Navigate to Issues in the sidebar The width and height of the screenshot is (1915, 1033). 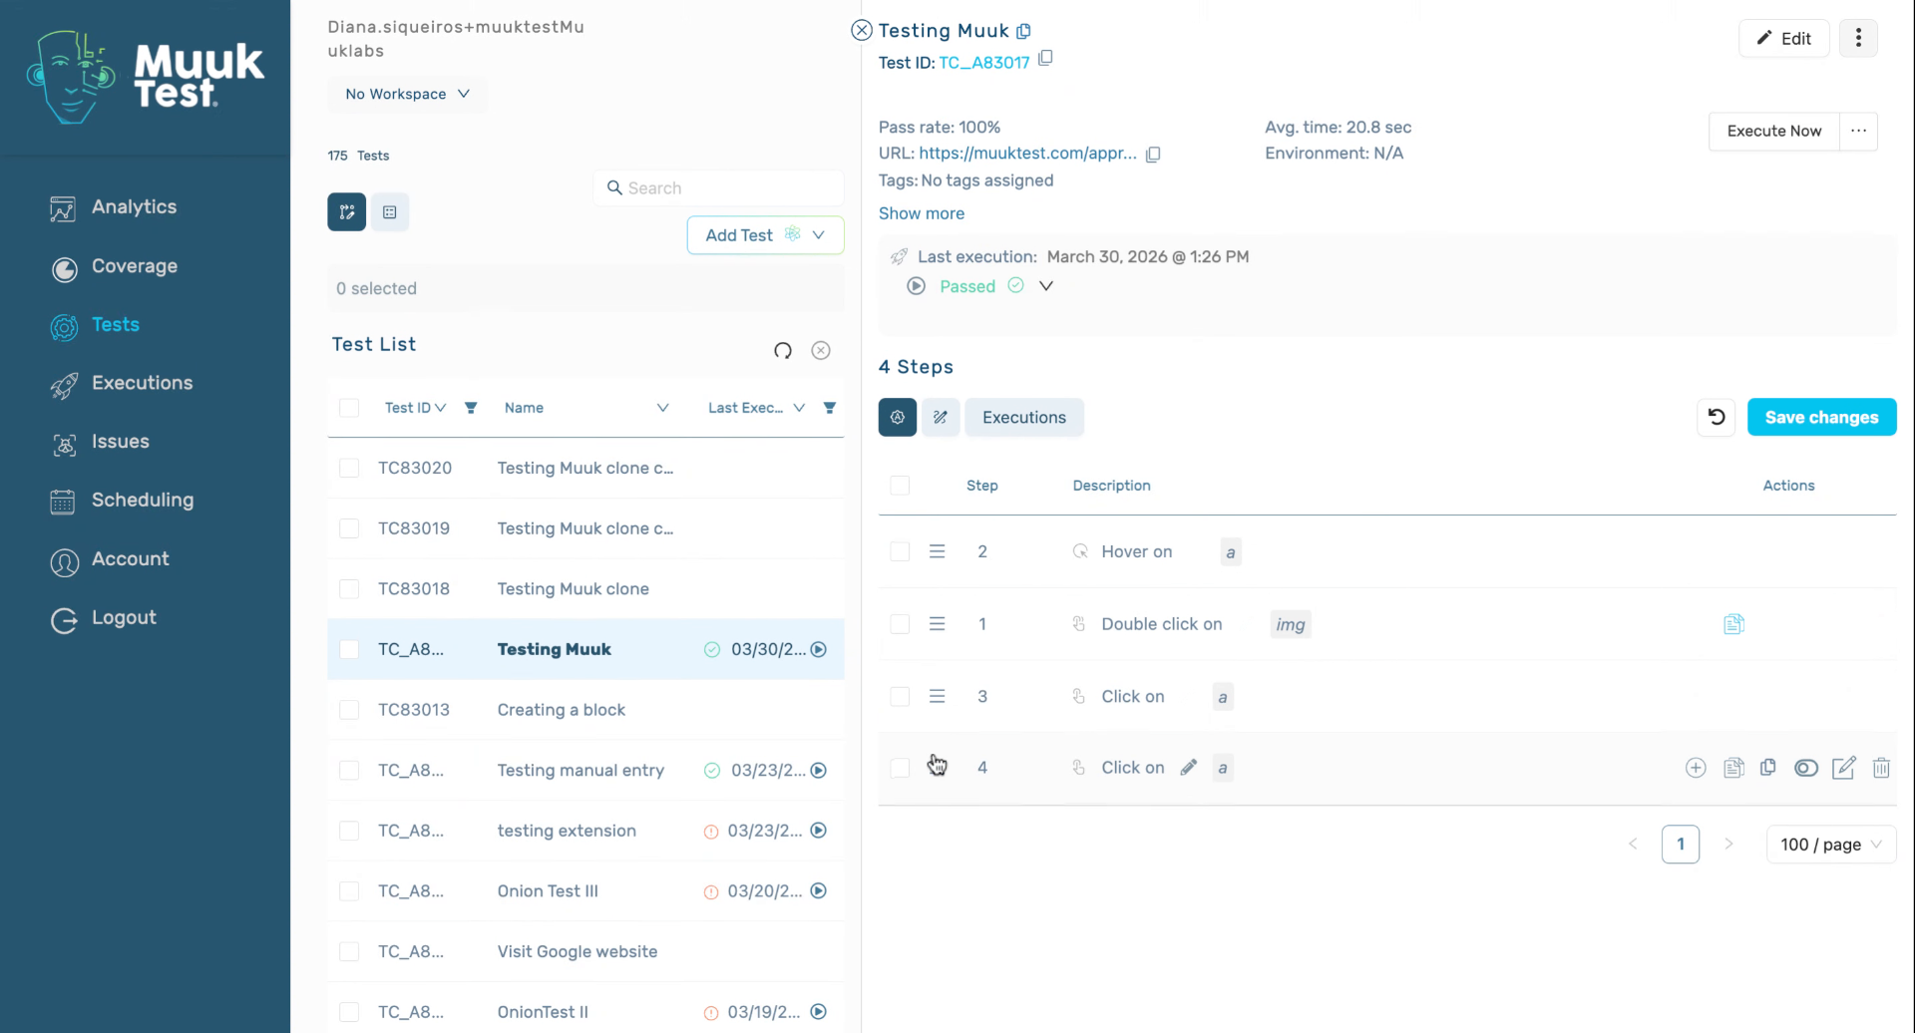click(x=120, y=442)
